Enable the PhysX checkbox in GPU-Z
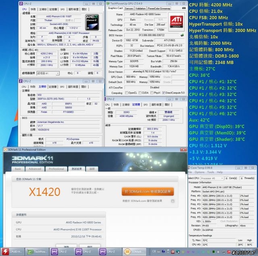The width and height of the screenshot is (258, 256). point(152,93)
